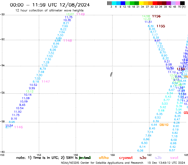Click the '70 (ft)' scale label

(182, 7)
